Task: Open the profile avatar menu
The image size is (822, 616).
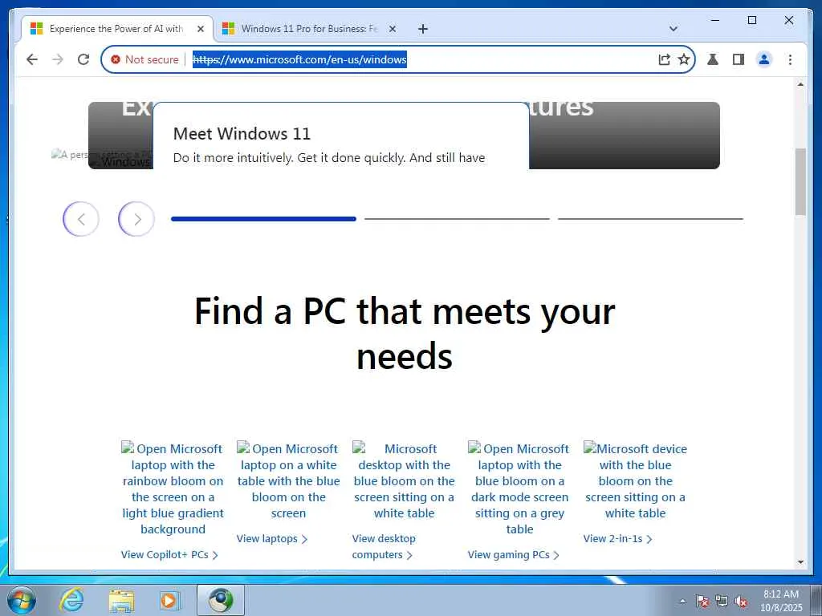Action: tap(764, 59)
